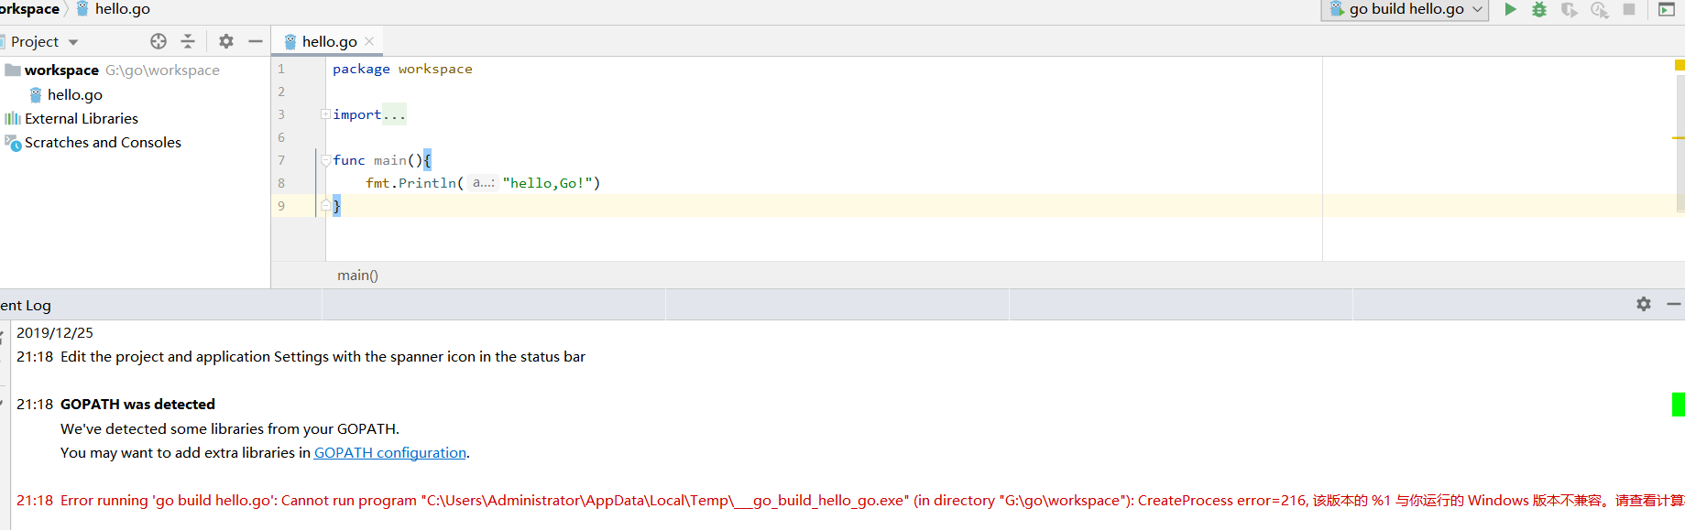Click the yellow inspection indicator in editor

click(x=1680, y=65)
